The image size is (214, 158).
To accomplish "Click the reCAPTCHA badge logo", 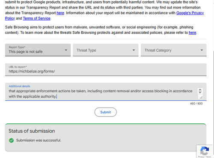I will tap(205, 151).
